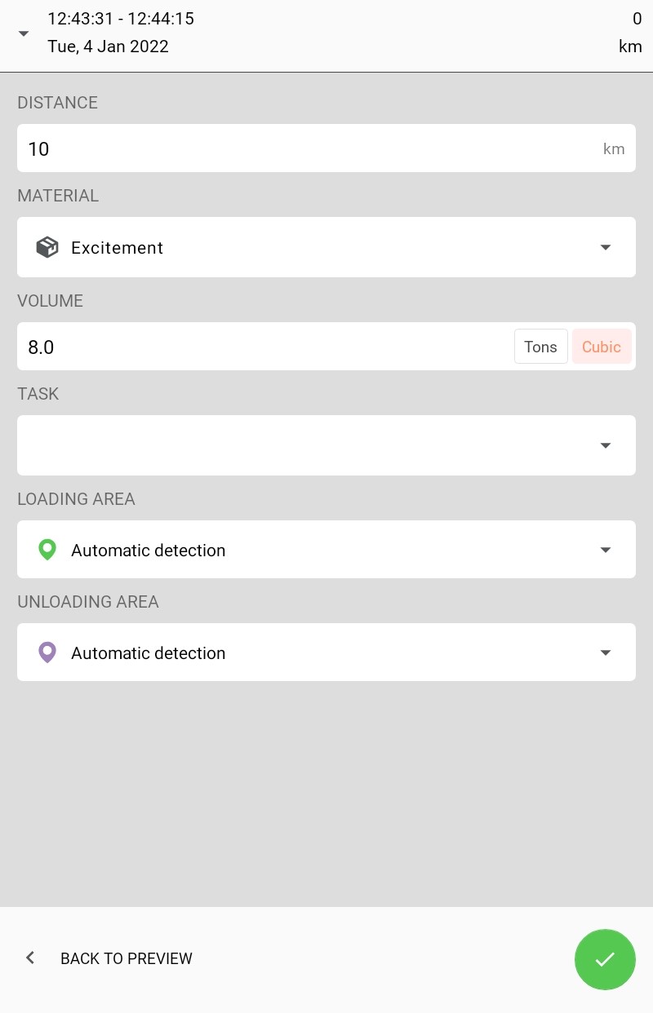The image size is (653, 1013).
Task: Open the Unloading Area dropdown arrow
Action: click(606, 652)
